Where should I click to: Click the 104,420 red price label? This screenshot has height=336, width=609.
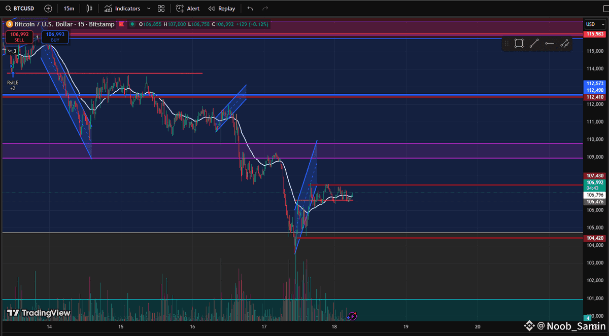(x=594, y=238)
